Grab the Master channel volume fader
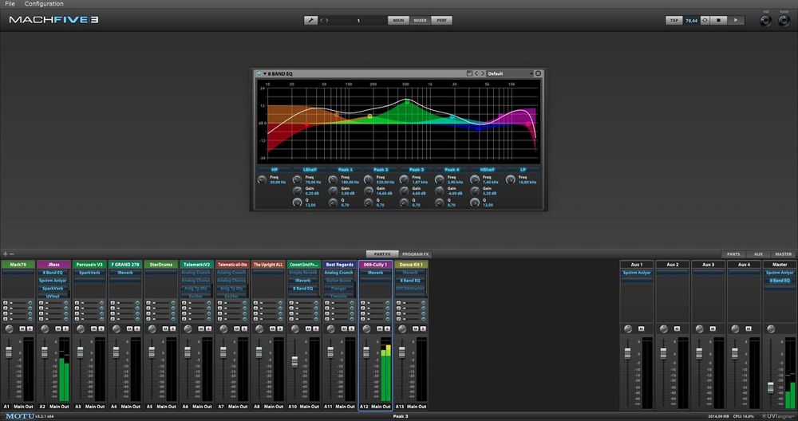Screen dimensions: 798x421 tap(771, 388)
